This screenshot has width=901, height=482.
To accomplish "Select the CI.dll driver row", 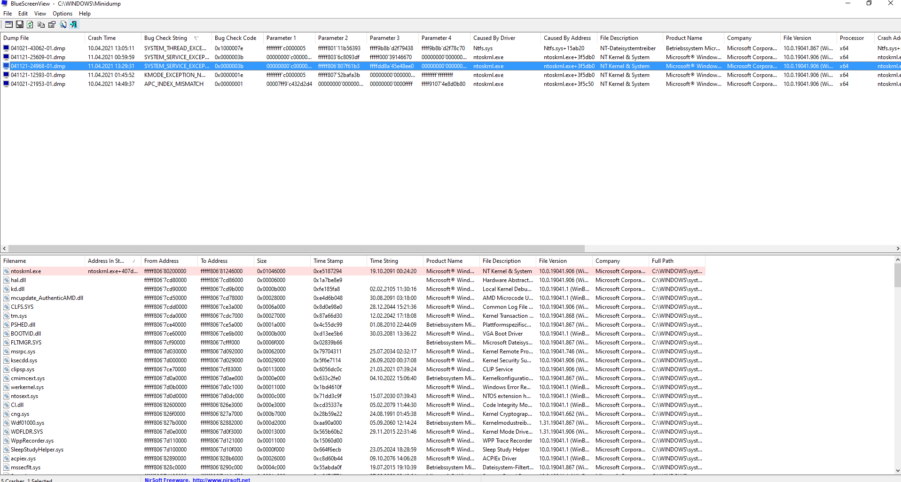I will 353,405.
